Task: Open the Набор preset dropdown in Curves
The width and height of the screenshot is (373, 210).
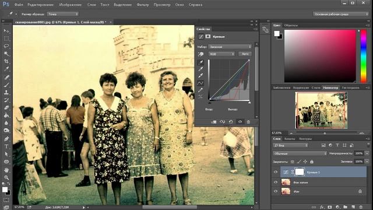Action: [230, 47]
